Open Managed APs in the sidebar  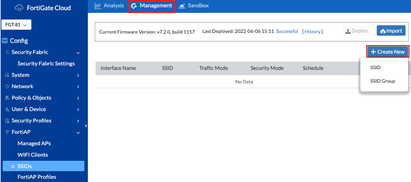[x=34, y=143]
